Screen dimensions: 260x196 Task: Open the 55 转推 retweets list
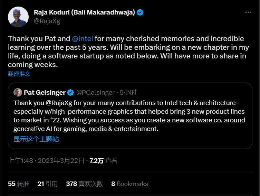(x=18, y=184)
